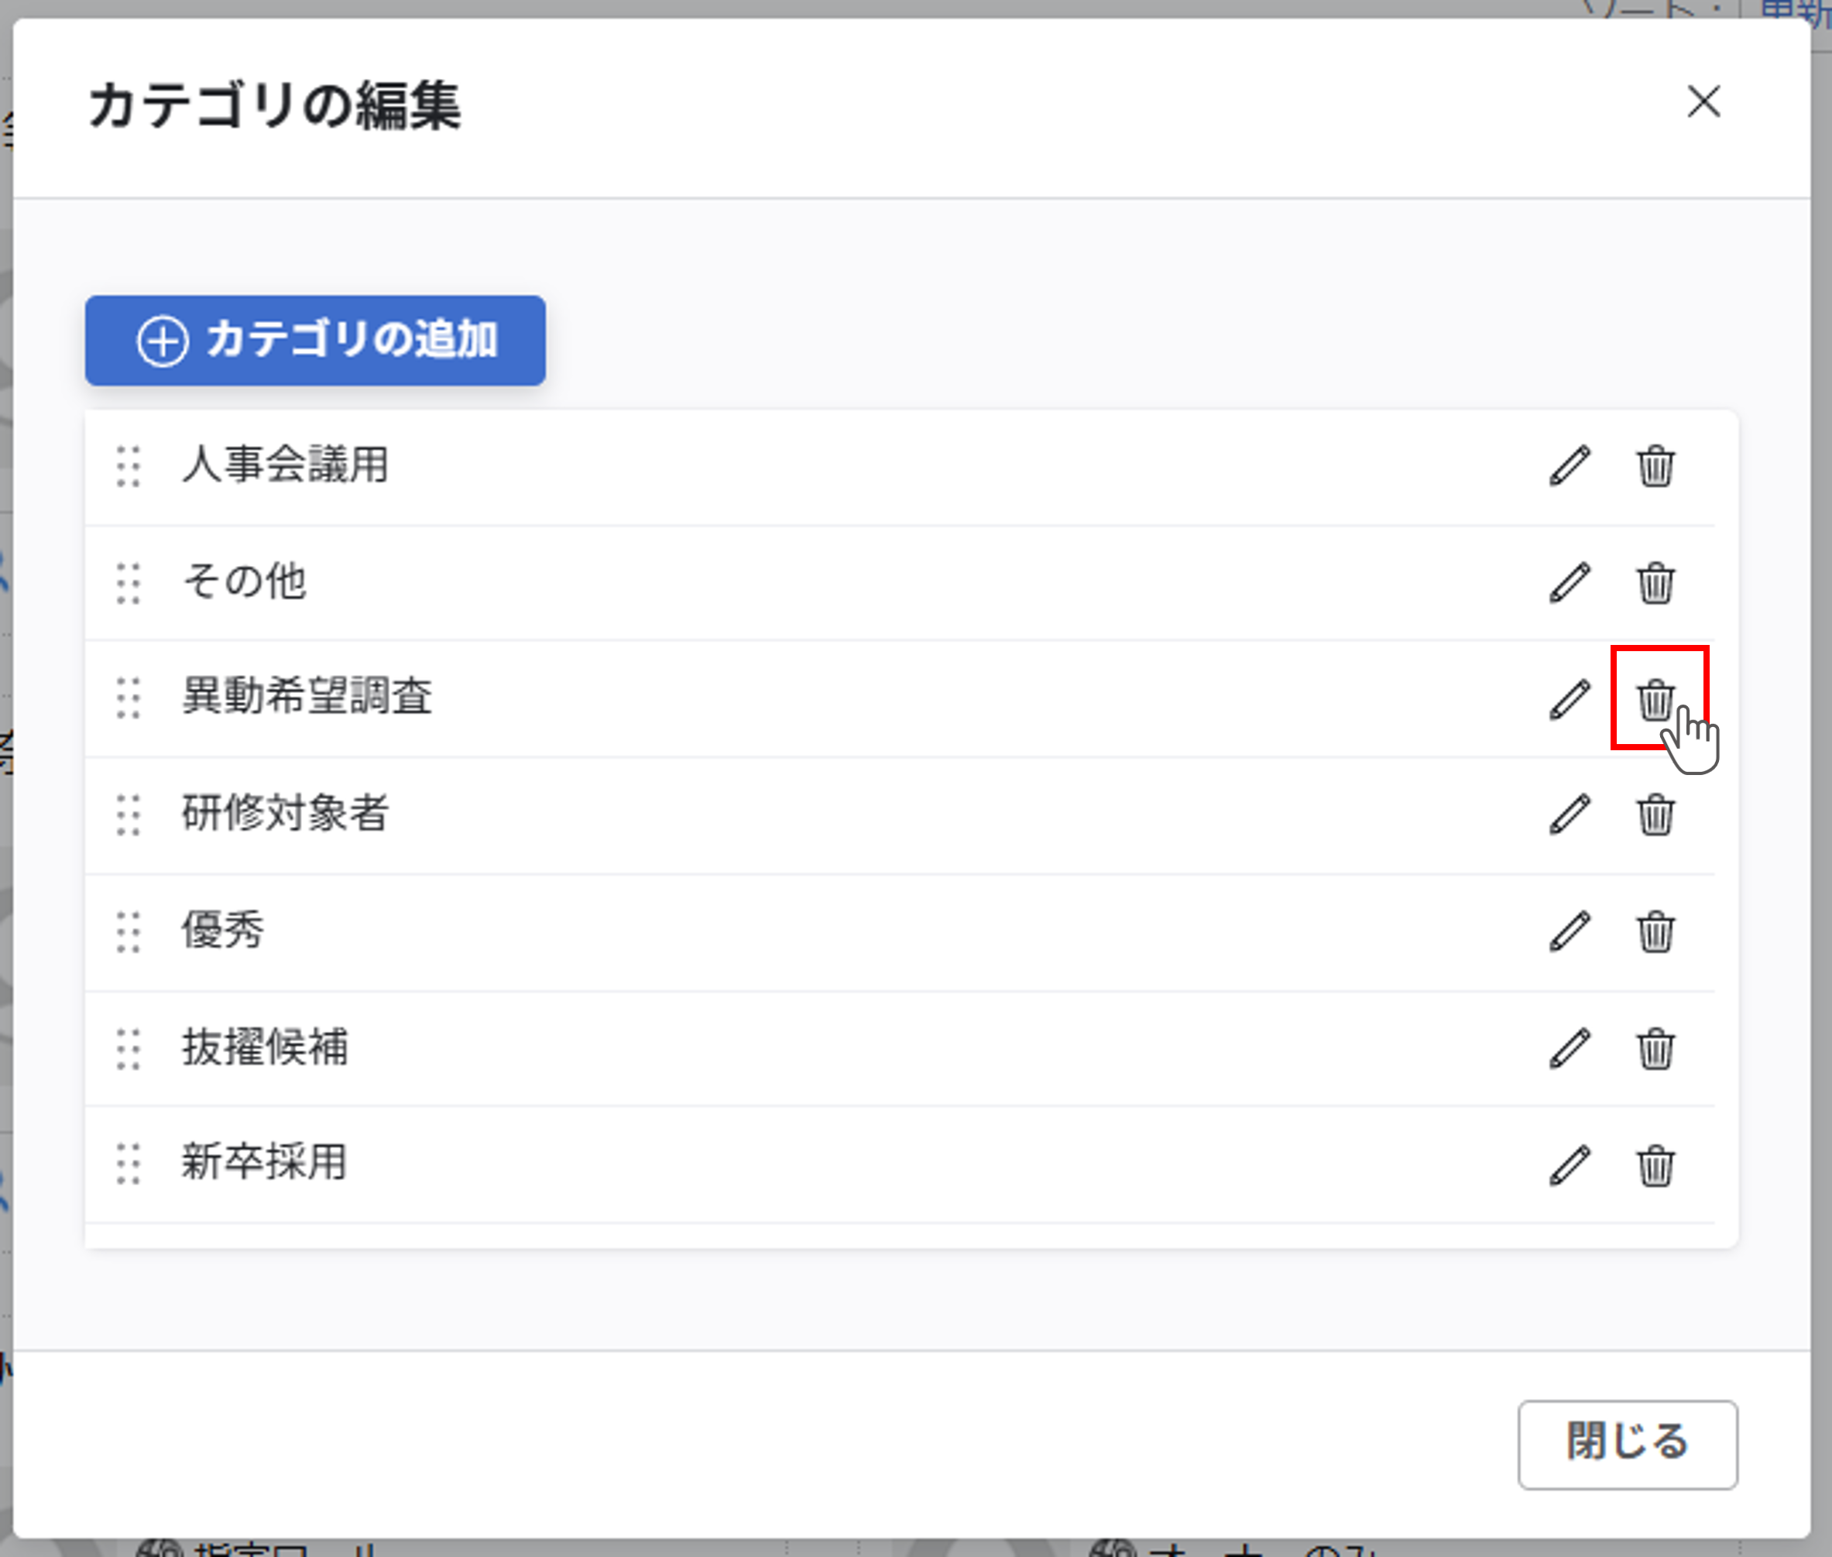
Task: Close the カテゴリの編集 dialog with X
Action: click(x=1702, y=101)
